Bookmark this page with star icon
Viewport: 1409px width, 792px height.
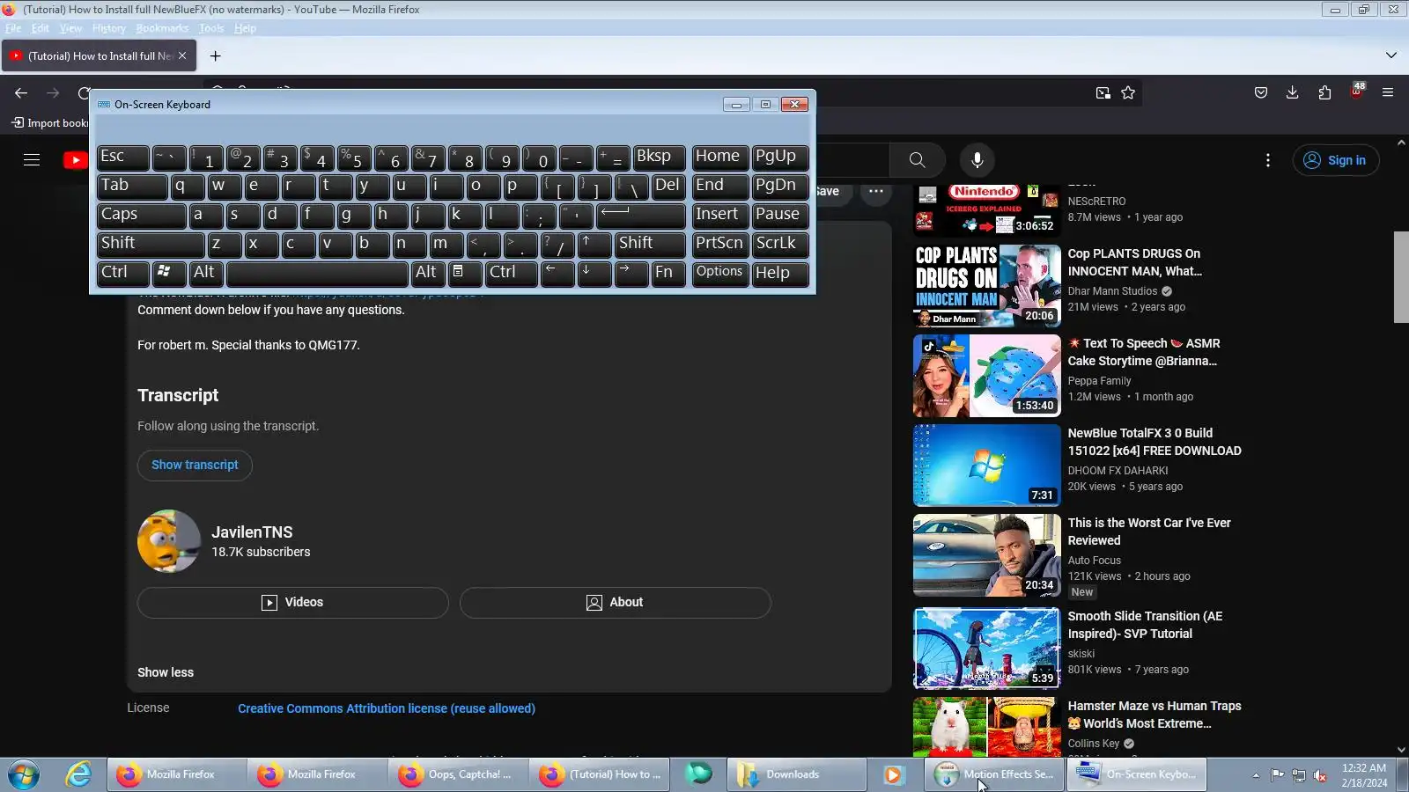[1128, 93]
